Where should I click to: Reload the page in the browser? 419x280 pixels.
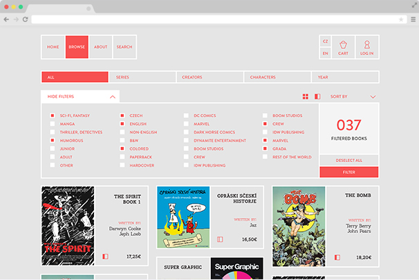26,19
